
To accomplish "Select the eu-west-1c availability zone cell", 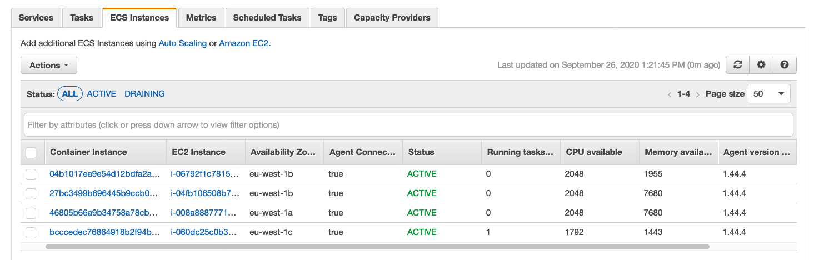I will [x=272, y=232].
